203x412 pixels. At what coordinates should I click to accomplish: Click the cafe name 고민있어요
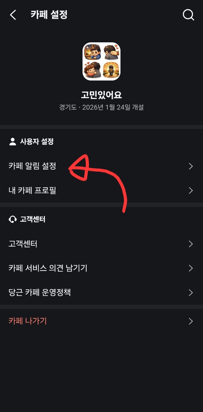(101, 95)
